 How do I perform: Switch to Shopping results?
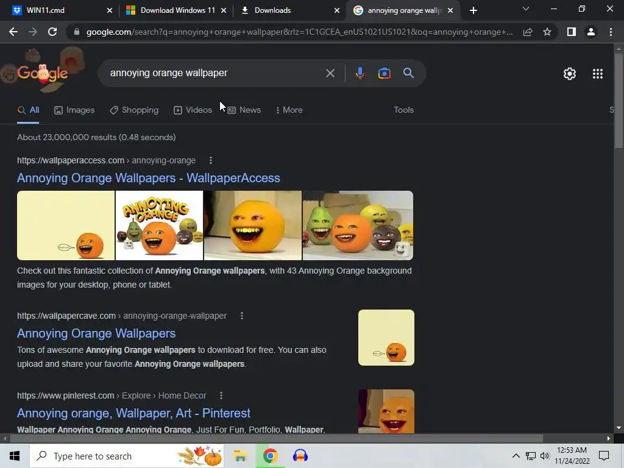[x=134, y=110]
